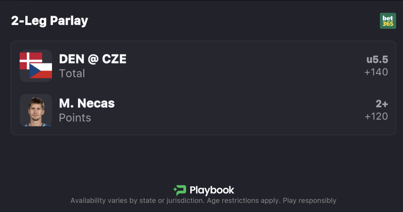Click the green Playbook logo icon
403x212 pixels.
point(180,190)
